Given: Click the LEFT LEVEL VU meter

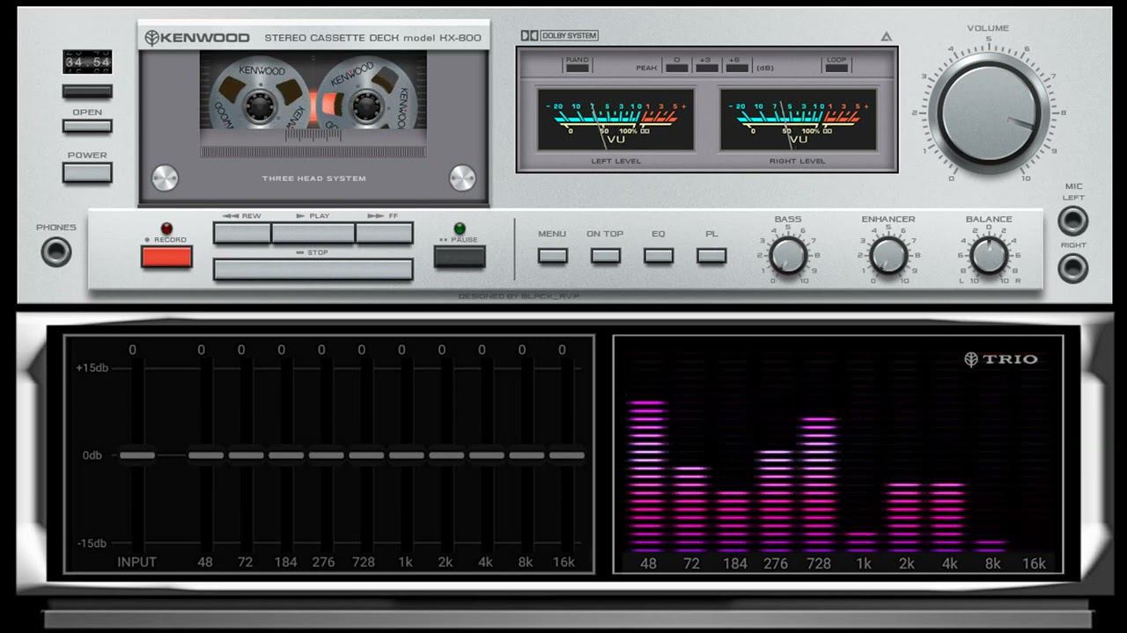Looking at the screenshot, I should (615, 119).
